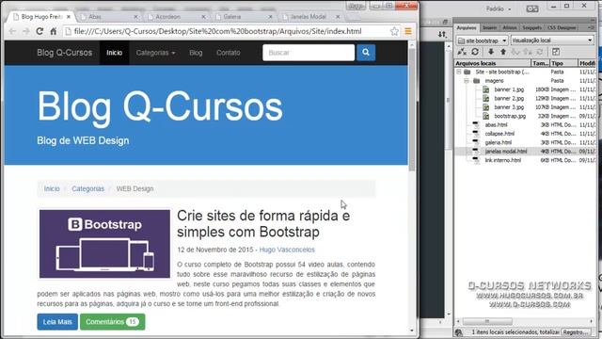Click the green Comentários button
The width and height of the screenshot is (602, 339).
(x=113, y=322)
